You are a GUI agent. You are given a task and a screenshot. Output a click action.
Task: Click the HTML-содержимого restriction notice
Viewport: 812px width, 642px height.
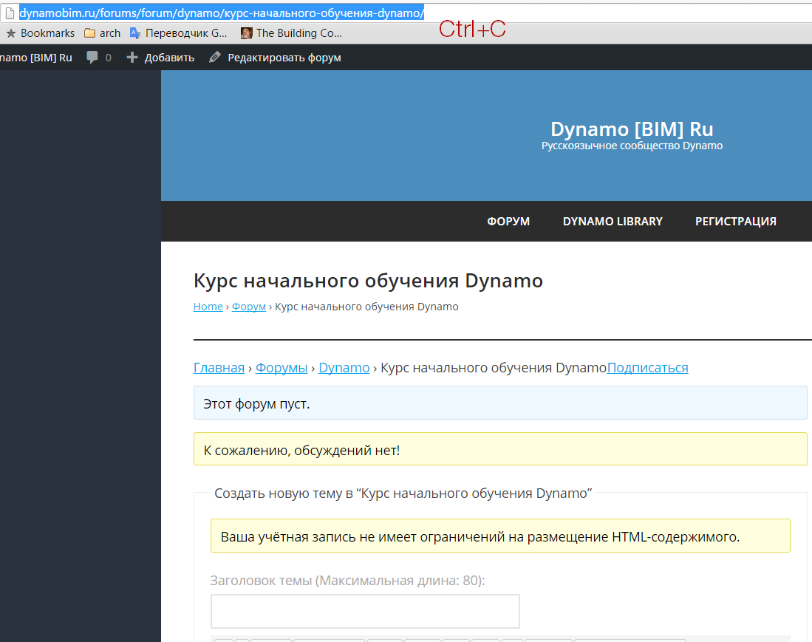(500, 536)
